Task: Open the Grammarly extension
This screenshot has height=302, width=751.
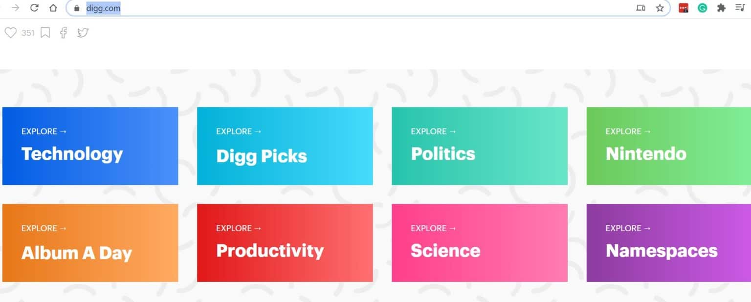Action: click(x=702, y=8)
